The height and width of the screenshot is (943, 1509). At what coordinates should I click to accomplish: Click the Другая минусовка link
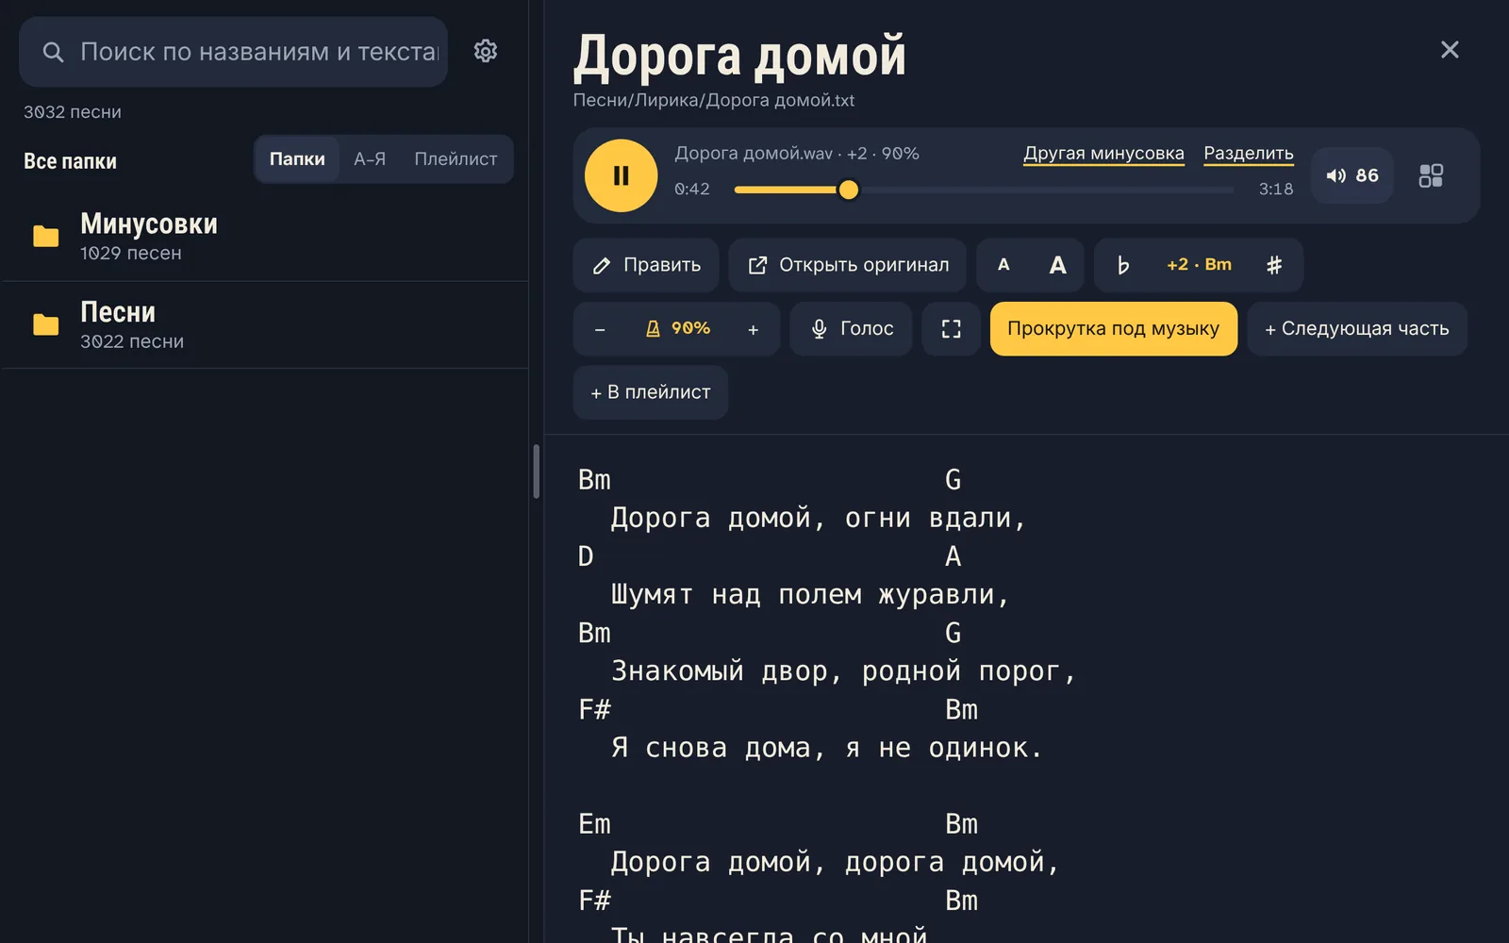(x=1103, y=153)
